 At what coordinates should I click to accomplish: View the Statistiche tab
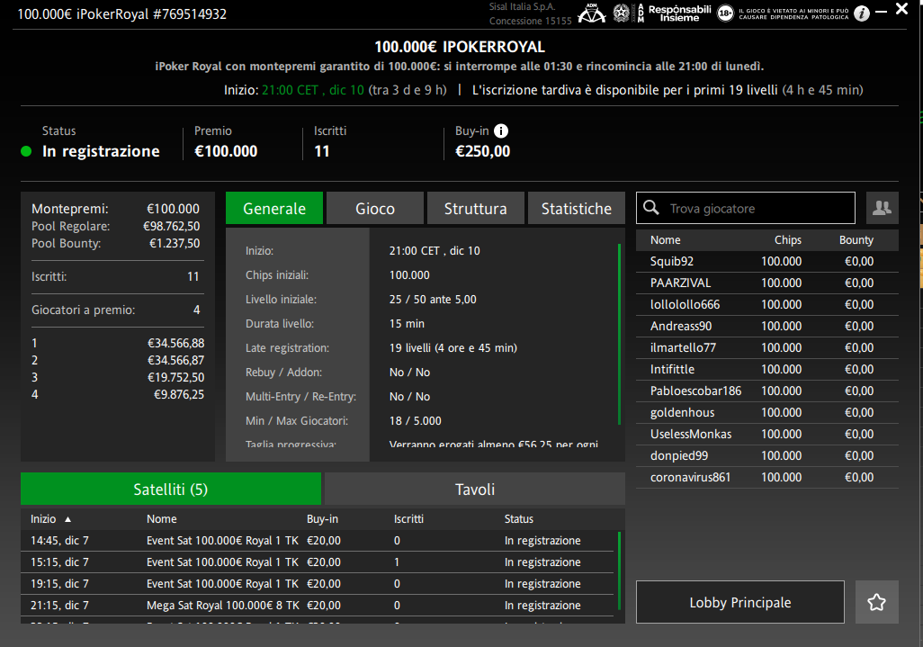click(x=577, y=208)
